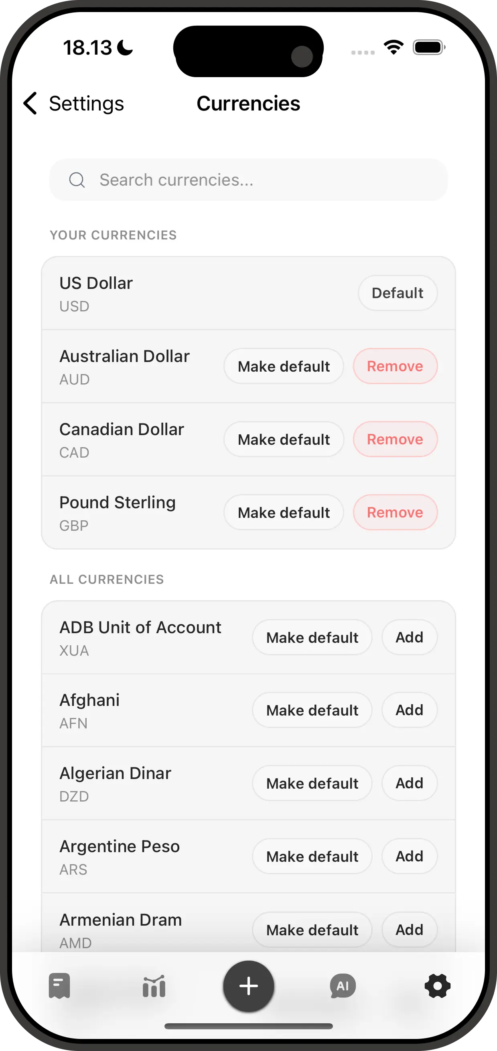
Task: Go back via the Settings label
Action: click(86, 103)
